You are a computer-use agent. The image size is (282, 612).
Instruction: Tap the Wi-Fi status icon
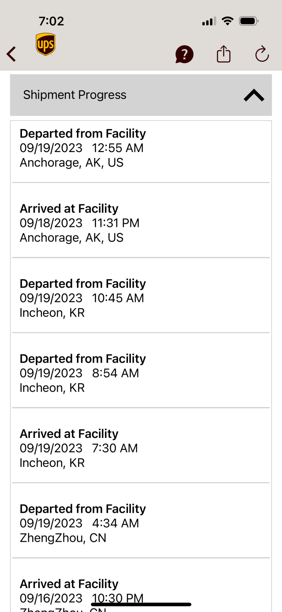coord(227,21)
